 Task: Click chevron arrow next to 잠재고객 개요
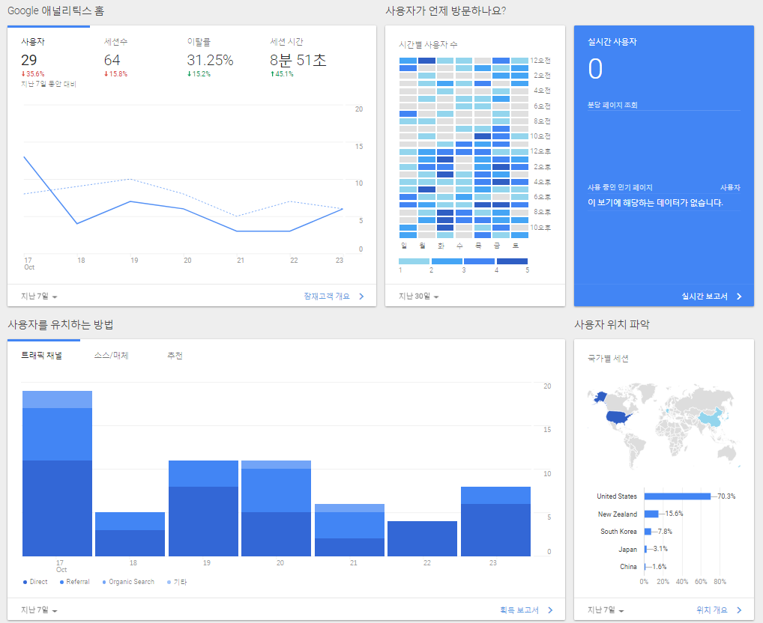click(361, 297)
